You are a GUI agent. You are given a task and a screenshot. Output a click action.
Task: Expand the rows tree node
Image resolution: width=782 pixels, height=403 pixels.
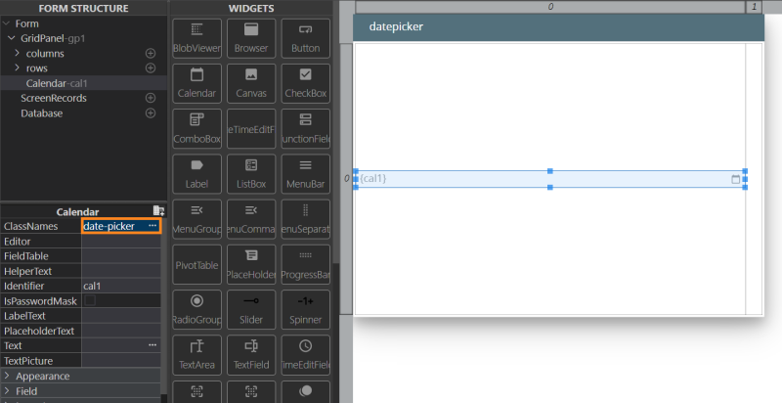pyautogui.click(x=17, y=68)
